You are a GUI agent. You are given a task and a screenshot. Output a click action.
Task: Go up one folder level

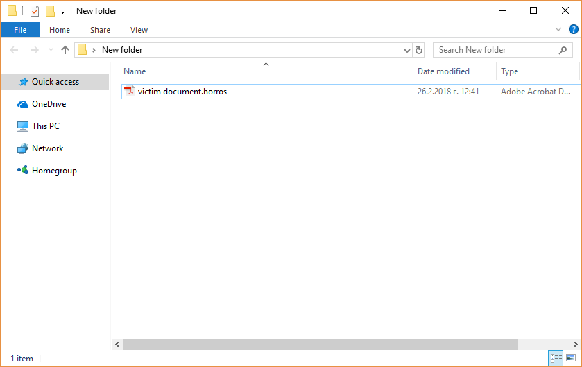[65, 50]
